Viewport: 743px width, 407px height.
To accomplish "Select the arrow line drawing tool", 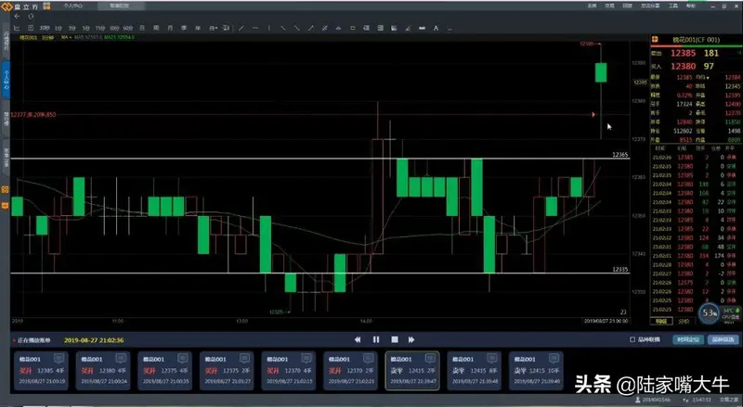I will [x=311, y=29].
